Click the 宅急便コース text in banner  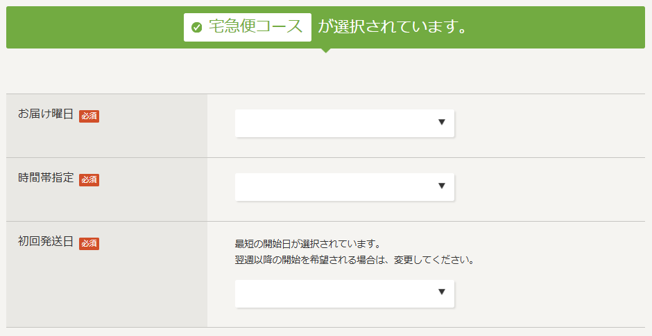click(x=256, y=27)
